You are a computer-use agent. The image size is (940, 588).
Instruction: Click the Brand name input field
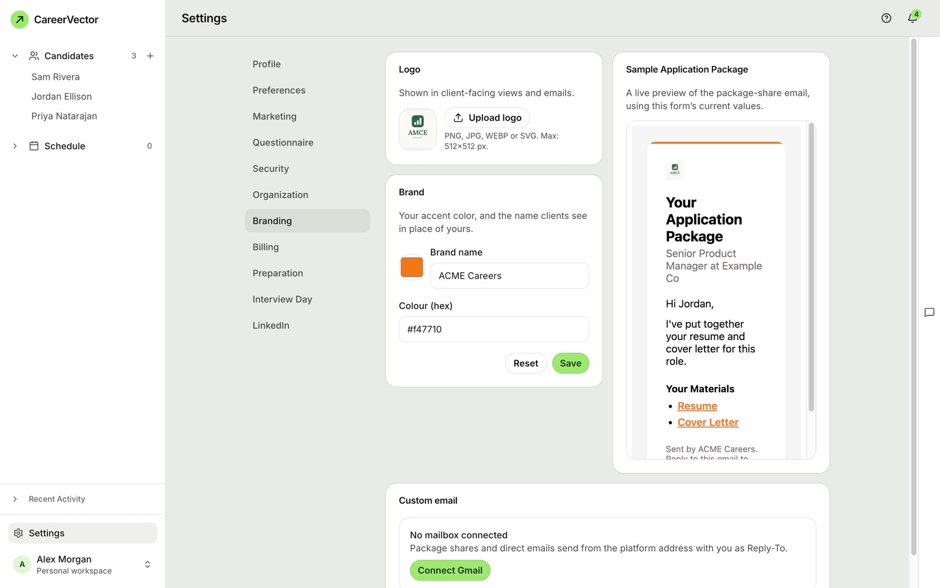coord(509,276)
